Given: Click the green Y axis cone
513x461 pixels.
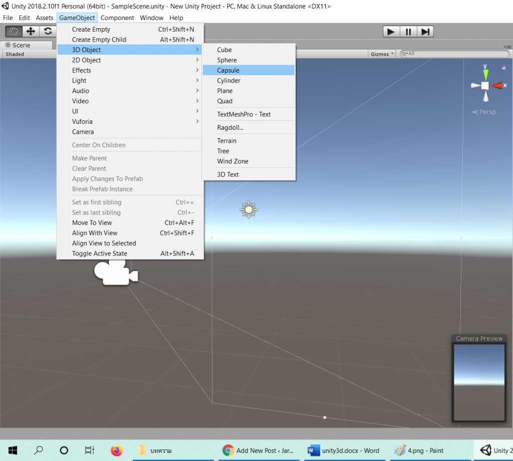Looking at the screenshot, I should click(486, 75).
